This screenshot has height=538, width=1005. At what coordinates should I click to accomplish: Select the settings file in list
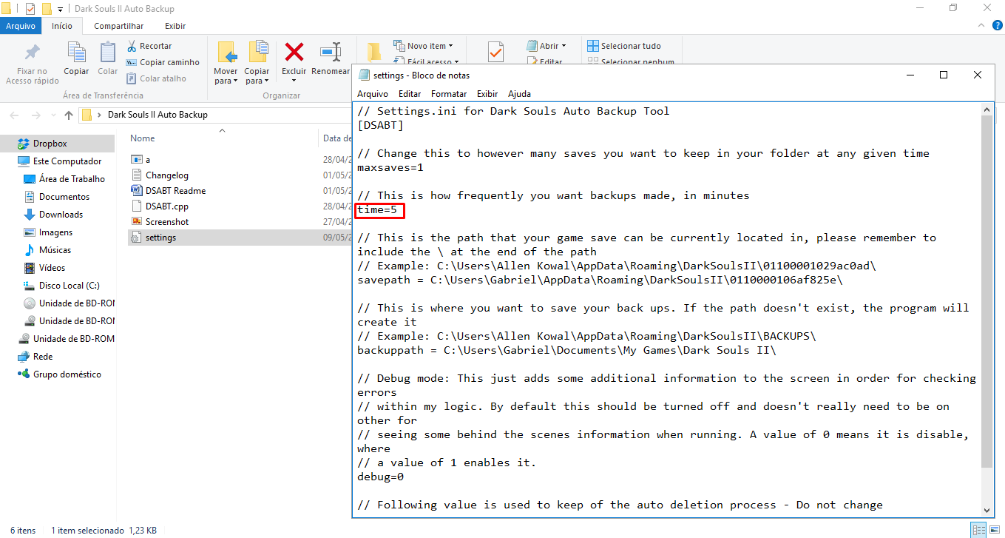(x=160, y=238)
